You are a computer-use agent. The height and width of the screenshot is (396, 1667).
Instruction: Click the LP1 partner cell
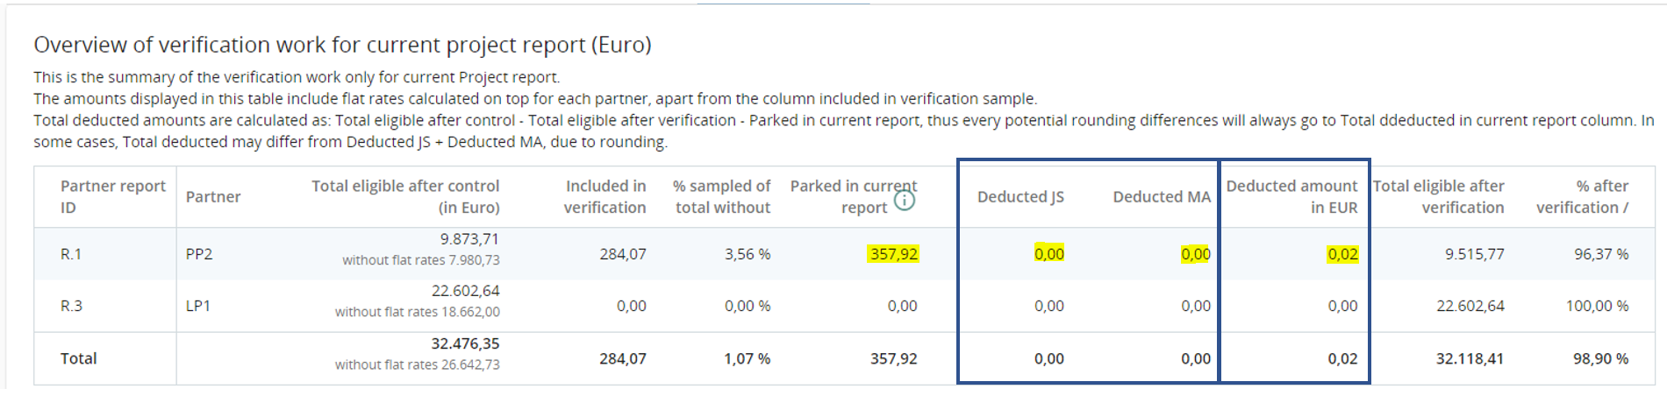tap(198, 306)
